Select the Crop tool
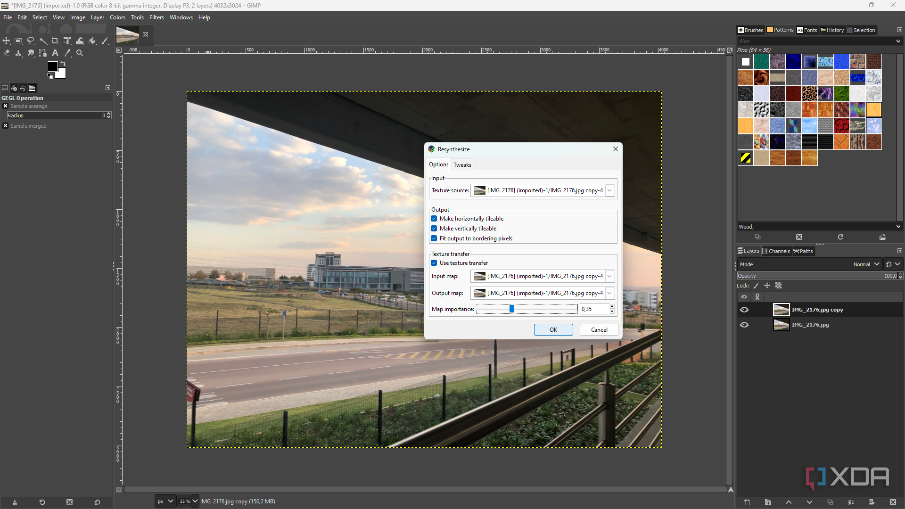Image resolution: width=905 pixels, height=509 pixels. [55, 41]
